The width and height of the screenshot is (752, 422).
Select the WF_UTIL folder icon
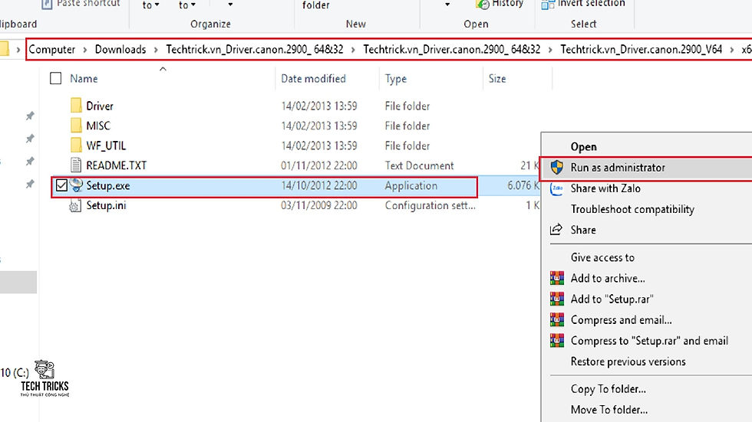tap(76, 146)
